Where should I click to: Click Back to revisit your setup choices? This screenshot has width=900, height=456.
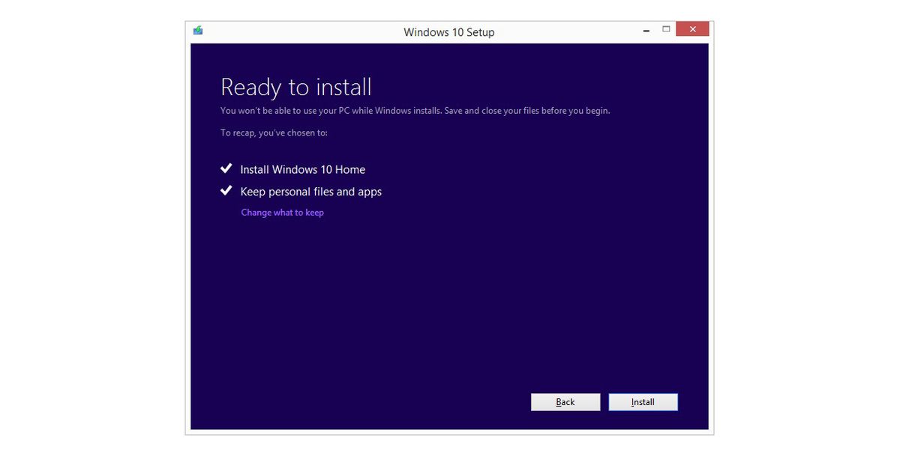click(x=565, y=401)
